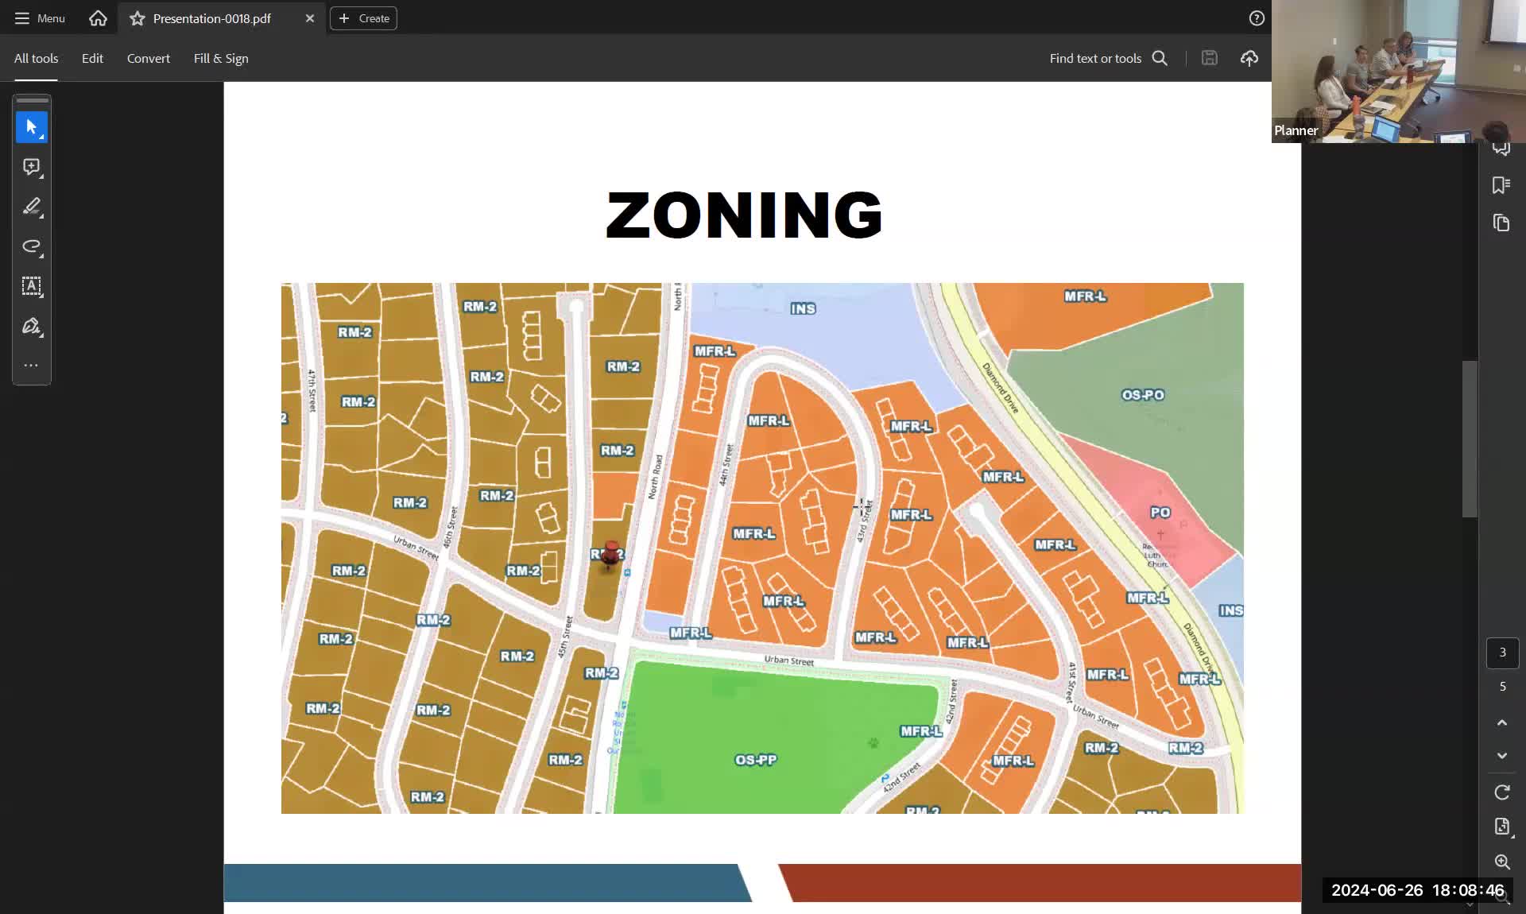
Task: Jump to the next page with down chevron
Action: [1502, 756]
